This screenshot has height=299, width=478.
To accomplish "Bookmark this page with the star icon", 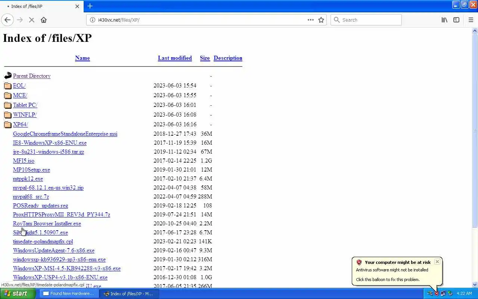I will 321,20.
